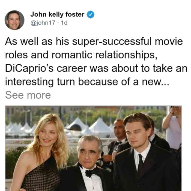
Task: Expand the post with See more
Action: pos(28,95)
